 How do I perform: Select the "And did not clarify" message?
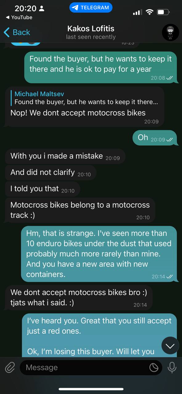(51, 173)
